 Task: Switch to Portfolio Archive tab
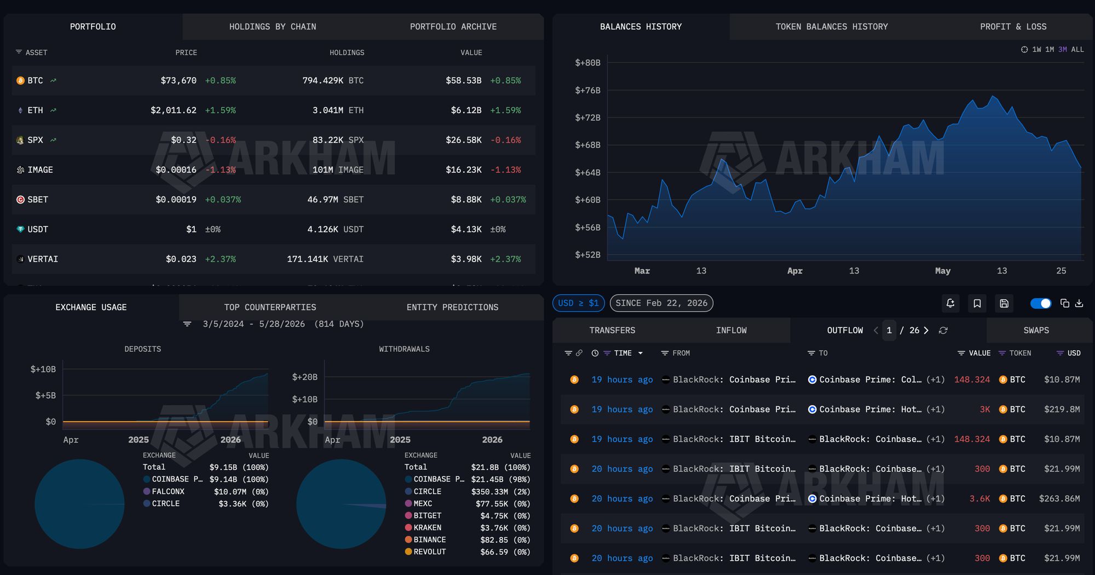[x=453, y=27]
